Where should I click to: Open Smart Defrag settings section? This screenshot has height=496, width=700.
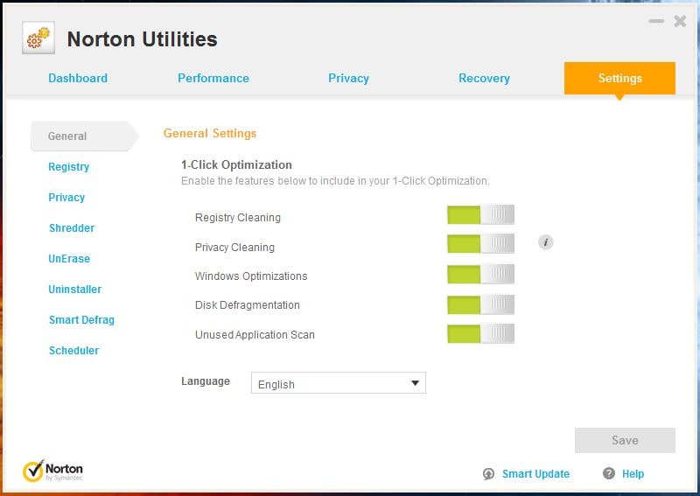(81, 320)
